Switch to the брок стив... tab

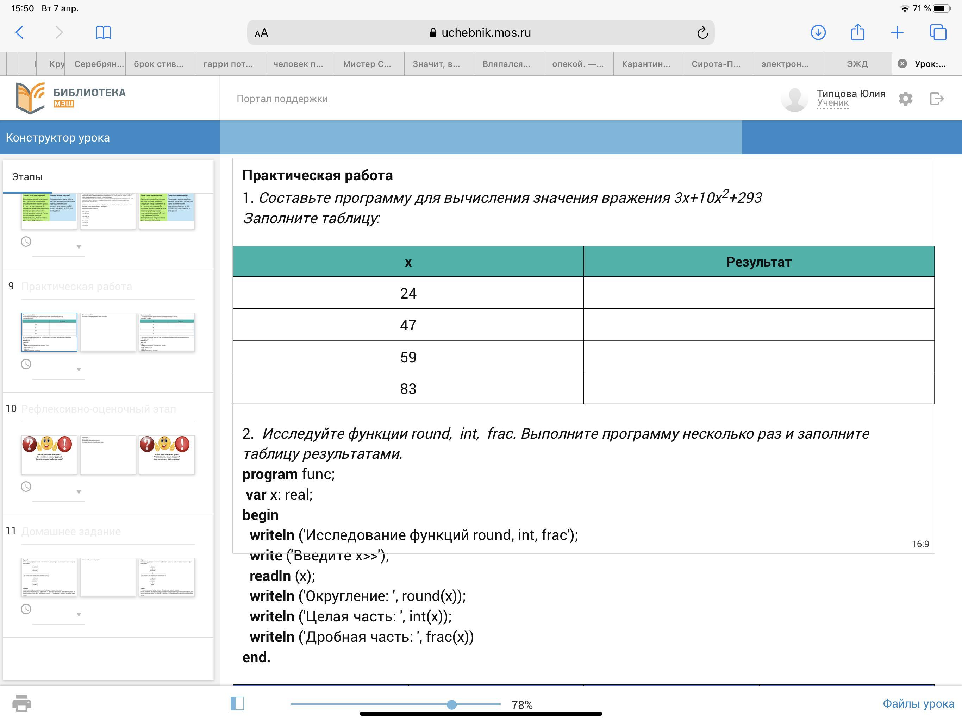point(160,64)
